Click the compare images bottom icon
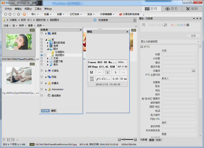This screenshot has width=204, height=148. [17, 140]
